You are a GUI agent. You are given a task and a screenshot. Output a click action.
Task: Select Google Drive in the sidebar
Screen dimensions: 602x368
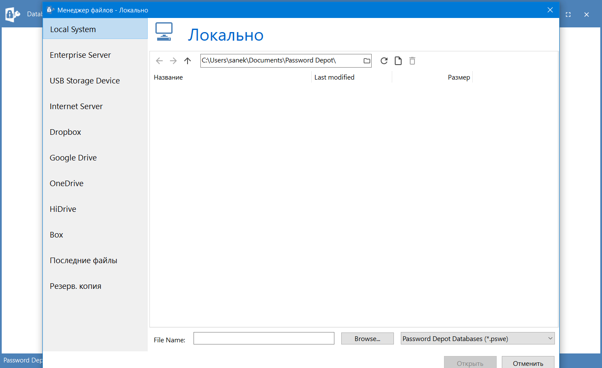[x=73, y=158]
